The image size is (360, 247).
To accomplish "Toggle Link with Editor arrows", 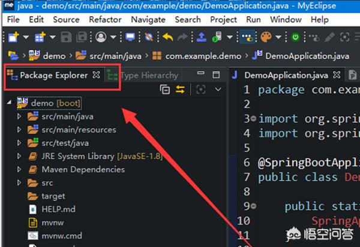I will click(x=180, y=90).
